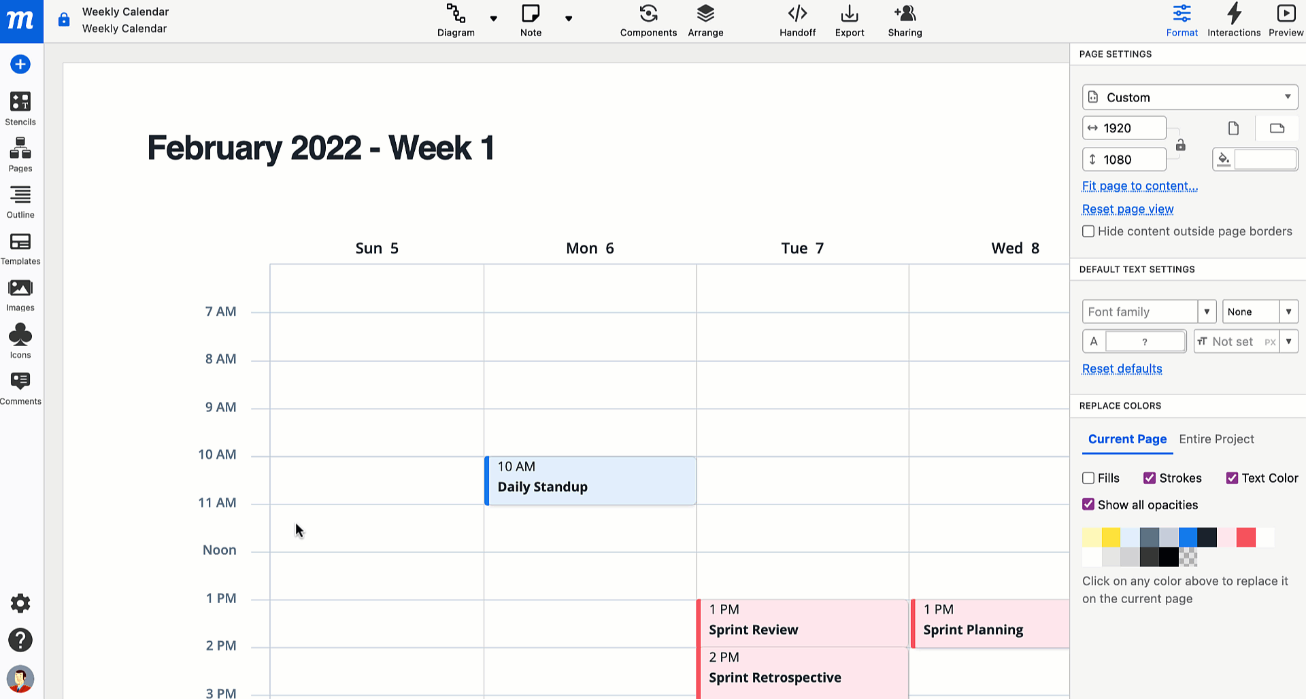Pick the red color swatch

pos(1245,537)
